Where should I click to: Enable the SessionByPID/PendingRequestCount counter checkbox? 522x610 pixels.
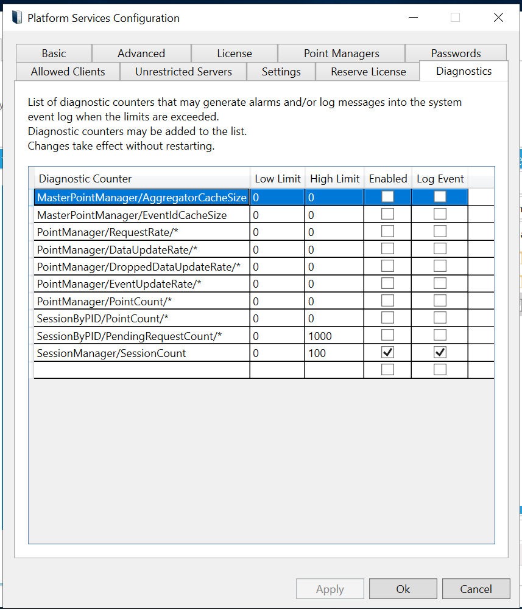(387, 336)
